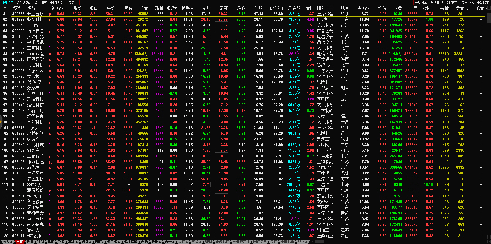The image size is (491, 244).
Task: Click the vertical scrollbar on the right
Action: coord(489,18)
